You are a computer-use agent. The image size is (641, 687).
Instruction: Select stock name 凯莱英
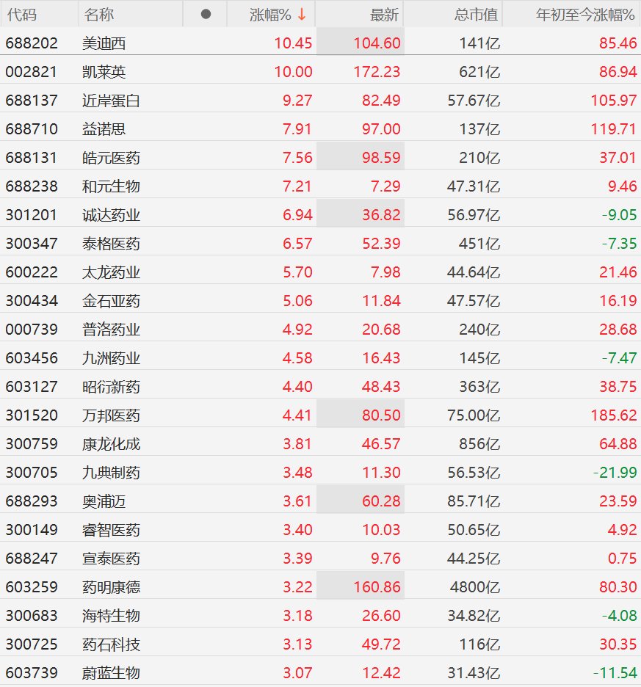pyautogui.click(x=104, y=72)
